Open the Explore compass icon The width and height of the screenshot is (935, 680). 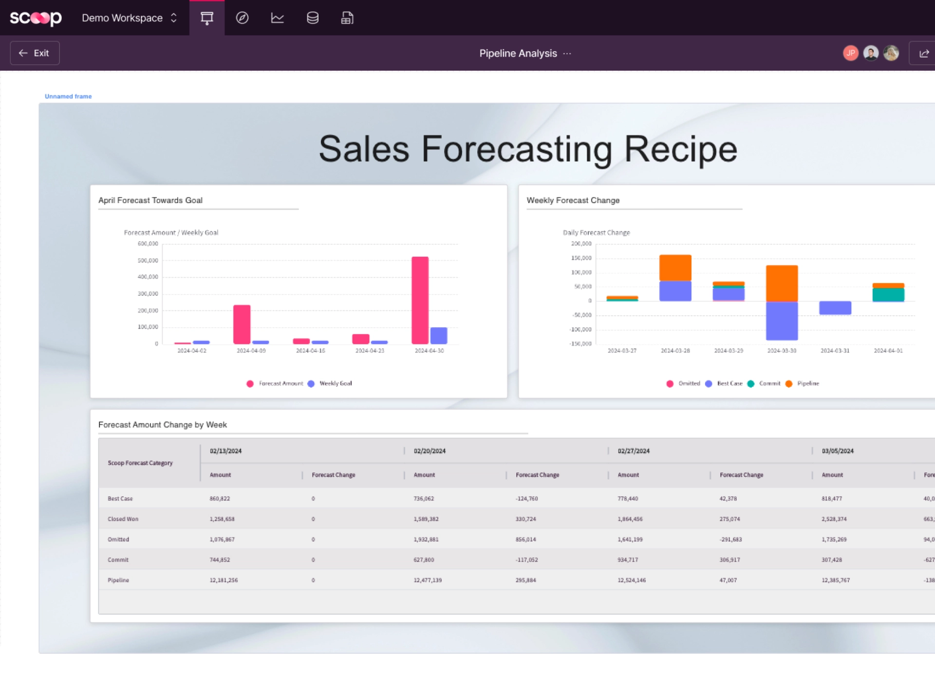point(242,18)
